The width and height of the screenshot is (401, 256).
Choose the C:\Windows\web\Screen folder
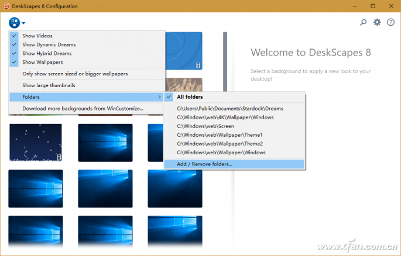tap(234, 126)
